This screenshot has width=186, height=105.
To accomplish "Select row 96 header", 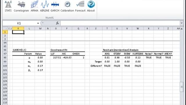I will [5, 50].
